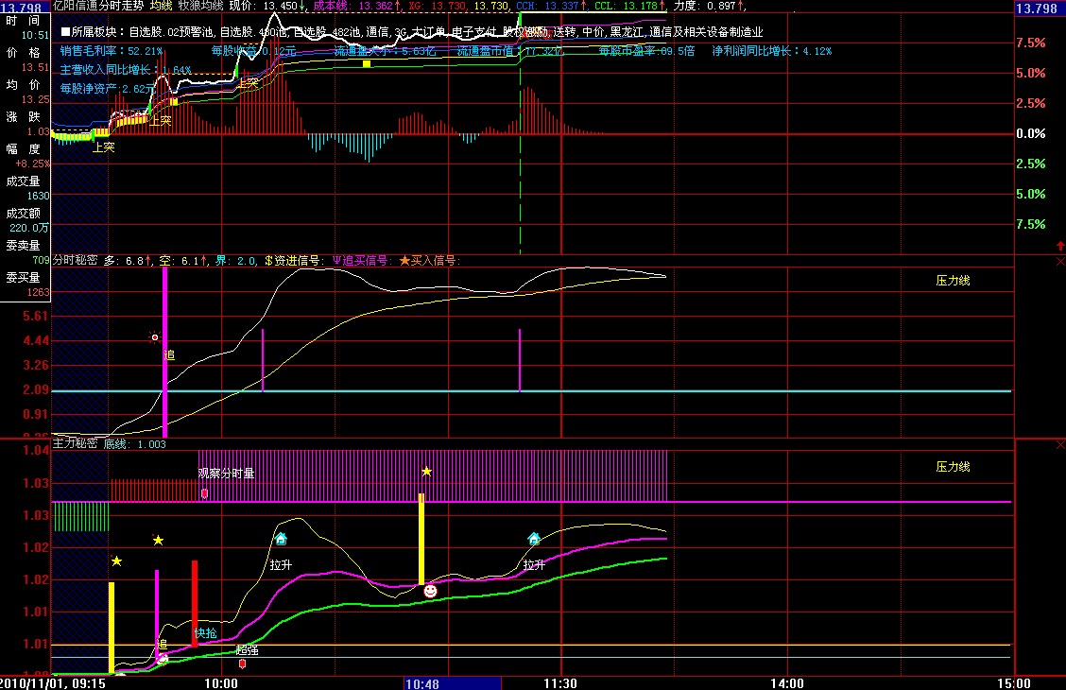Click the leftmost yellow star in 主力秘密 panel
Viewport: 1066px width, 690px height.
coord(116,561)
